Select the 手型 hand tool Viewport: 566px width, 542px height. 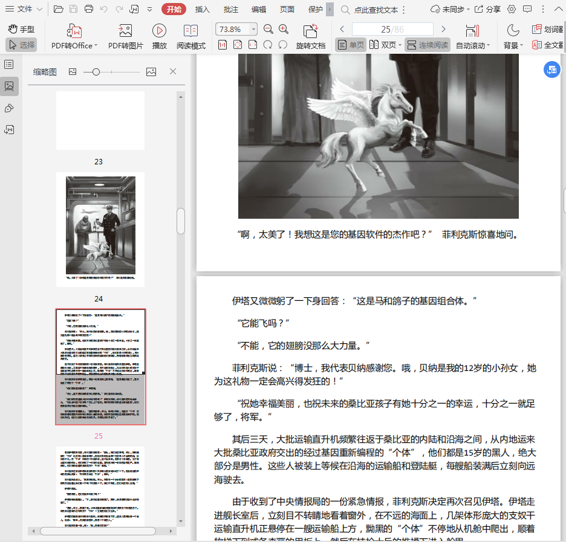[21, 29]
